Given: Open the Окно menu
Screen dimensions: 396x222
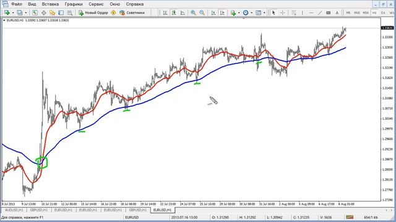Looking at the screenshot, I should [114, 4].
